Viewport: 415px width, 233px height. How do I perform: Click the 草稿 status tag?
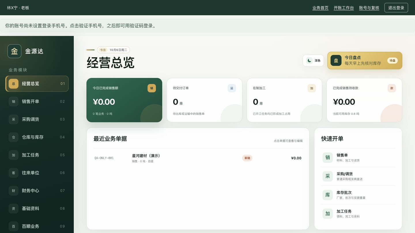coord(247,158)
